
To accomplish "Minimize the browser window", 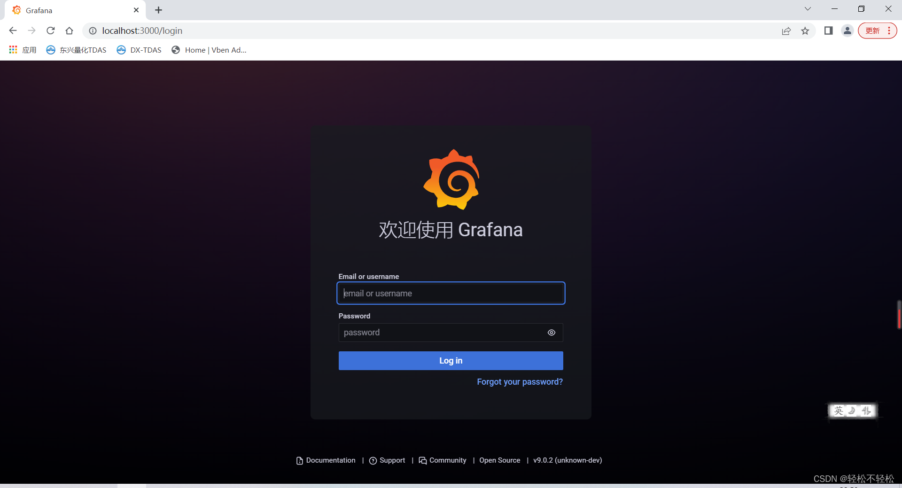I will tap(834, 9).
